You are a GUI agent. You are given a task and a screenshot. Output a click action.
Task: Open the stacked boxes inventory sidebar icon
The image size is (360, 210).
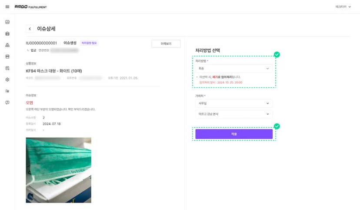coord(7,45)
